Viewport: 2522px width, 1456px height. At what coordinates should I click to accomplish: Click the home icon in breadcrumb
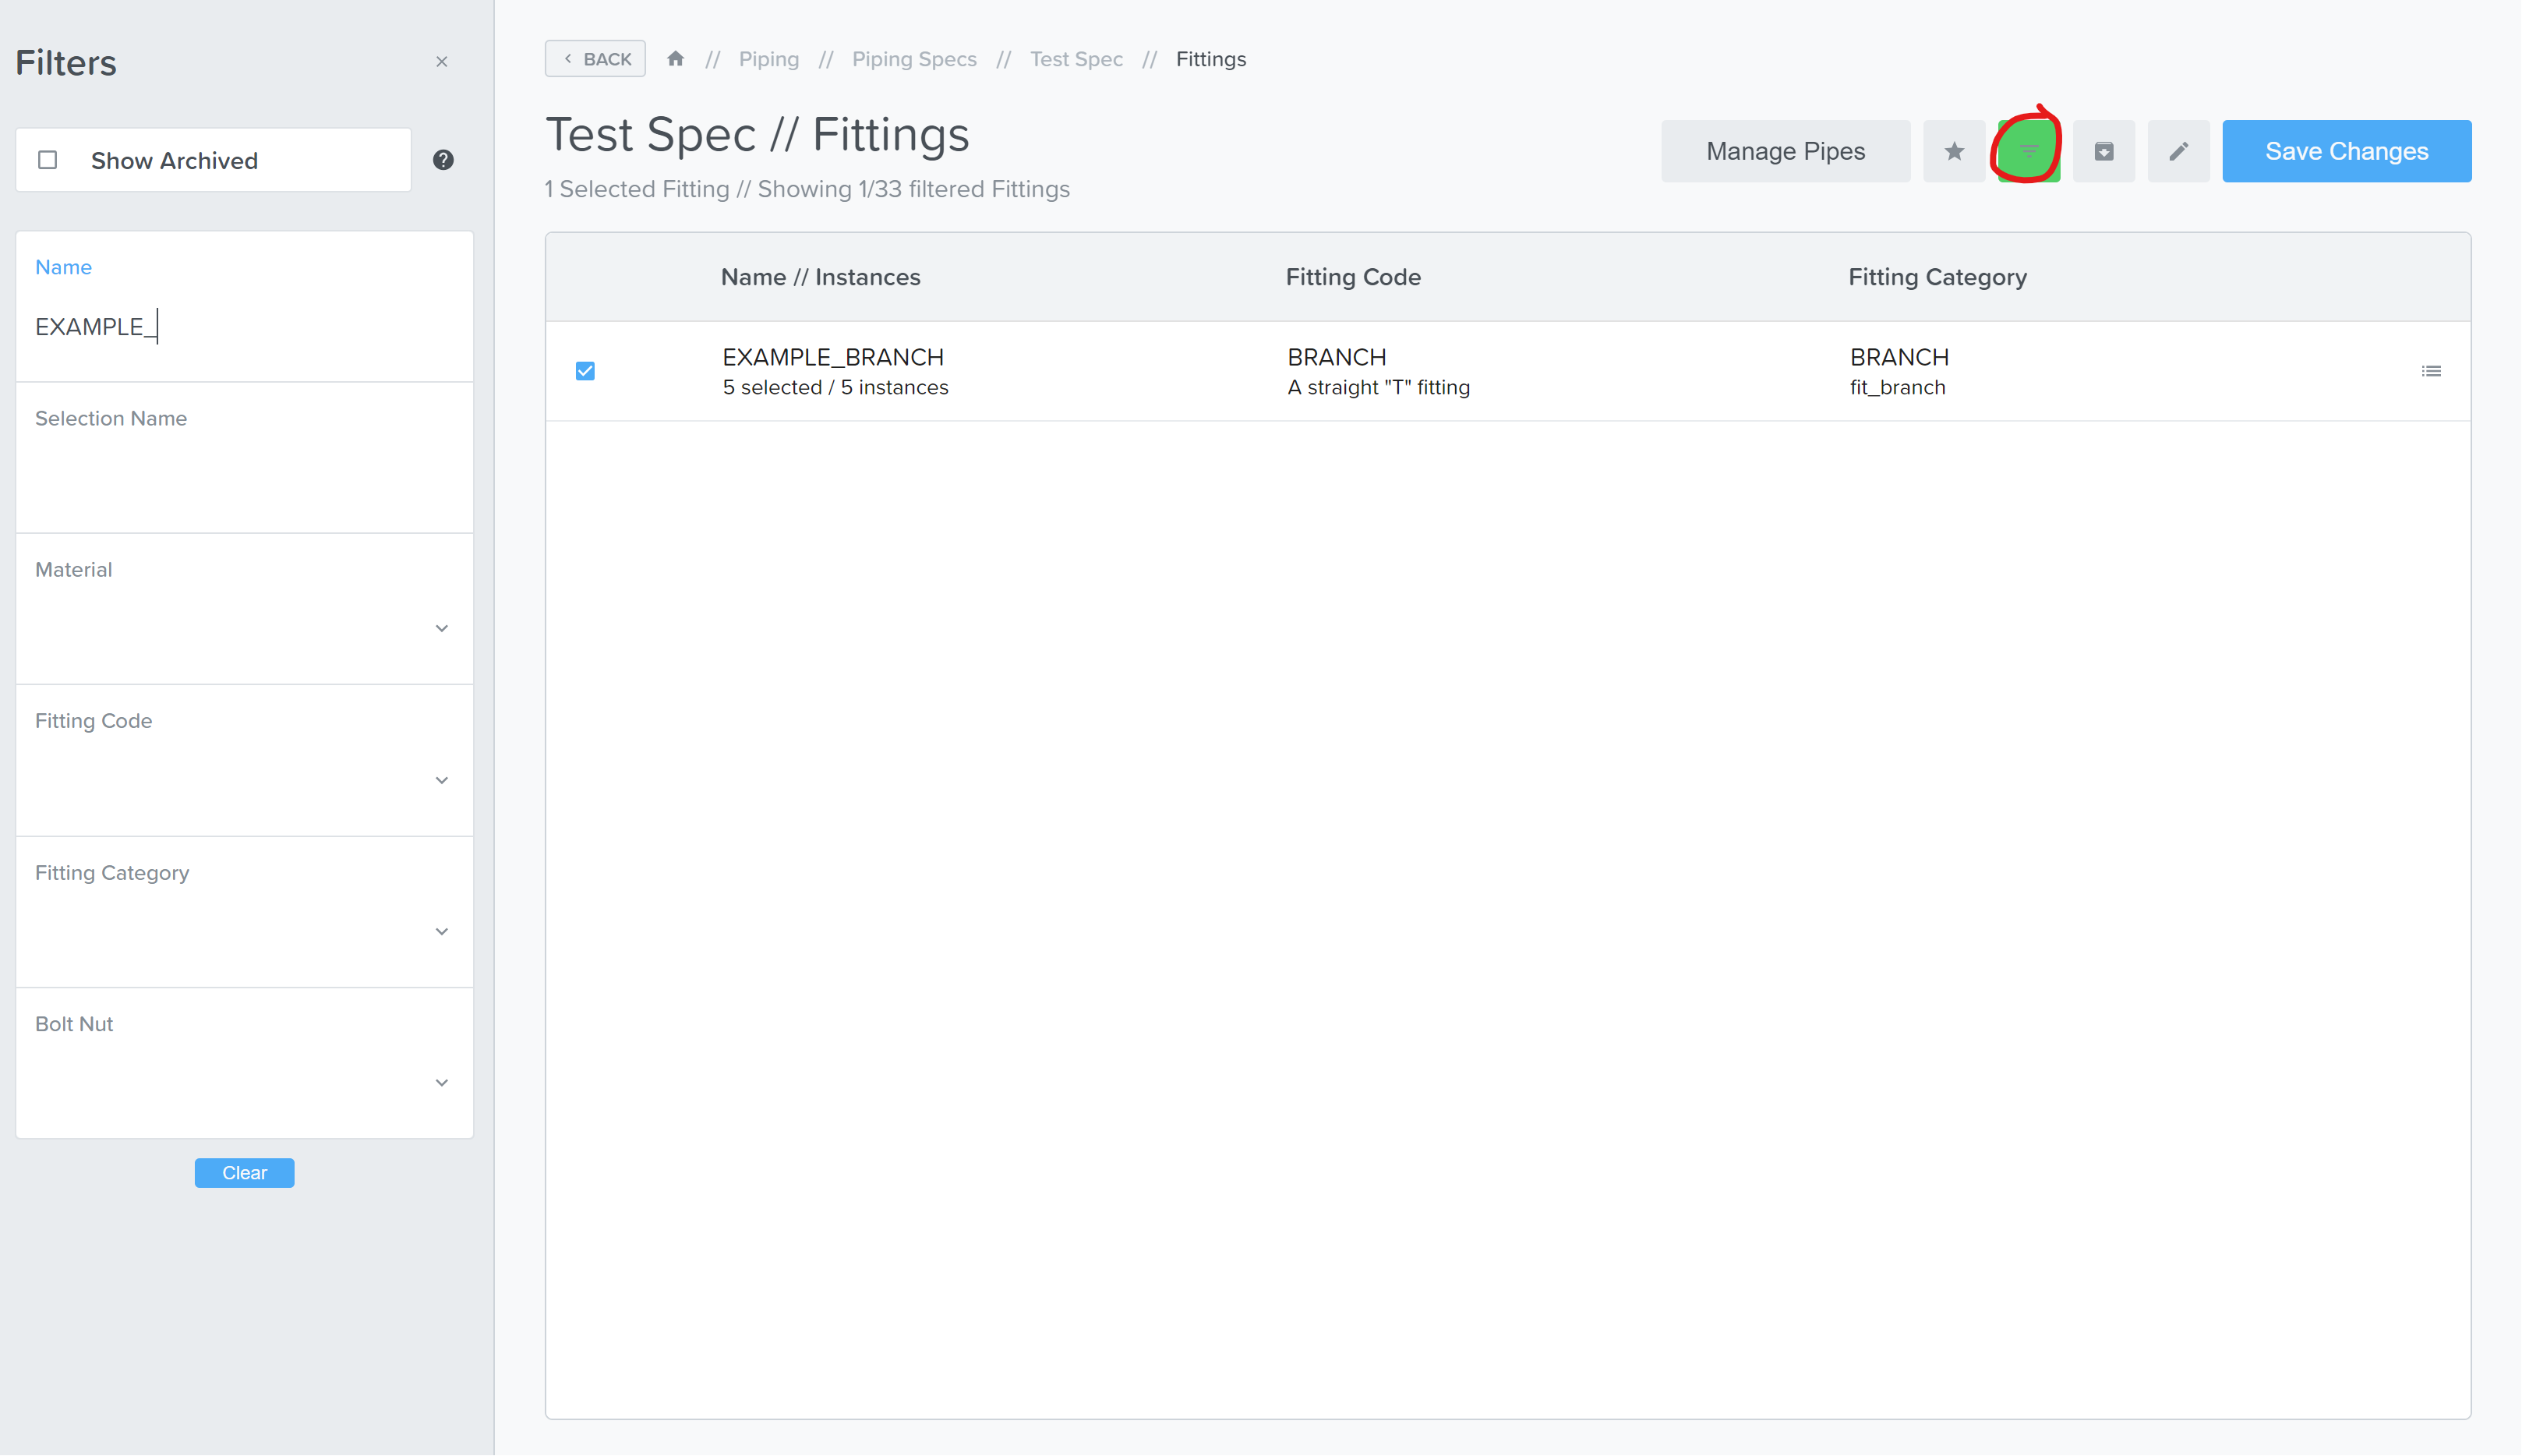676,59
